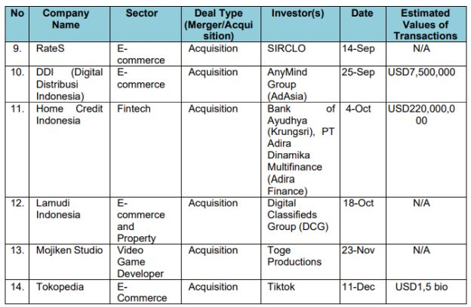The width and height of the screenshot is (471, 307).
Task: Click the 'Sector' column header
Action: pyautogui.click(x=141, y=14)
